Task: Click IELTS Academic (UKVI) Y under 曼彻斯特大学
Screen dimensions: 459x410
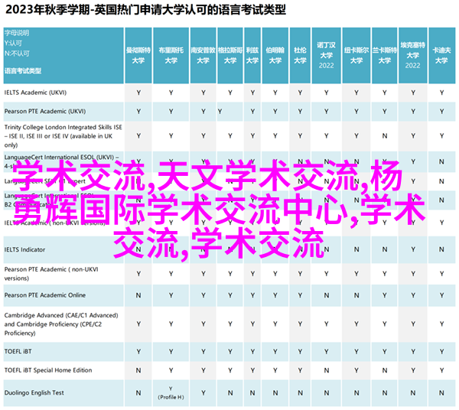Action: (138, 93)
